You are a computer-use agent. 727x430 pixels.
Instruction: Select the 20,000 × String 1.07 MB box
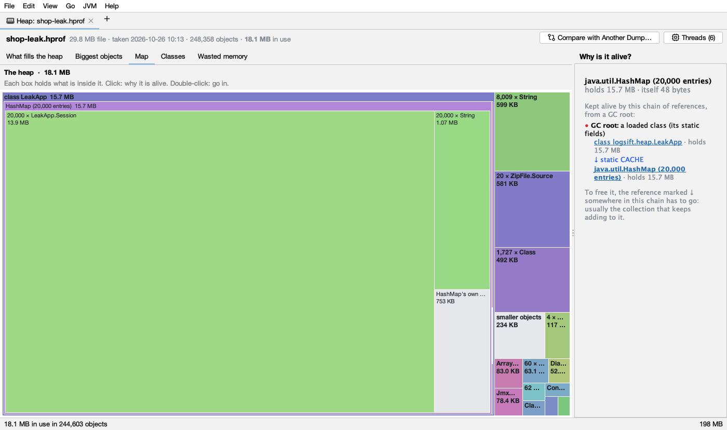(x=462, y=200)
